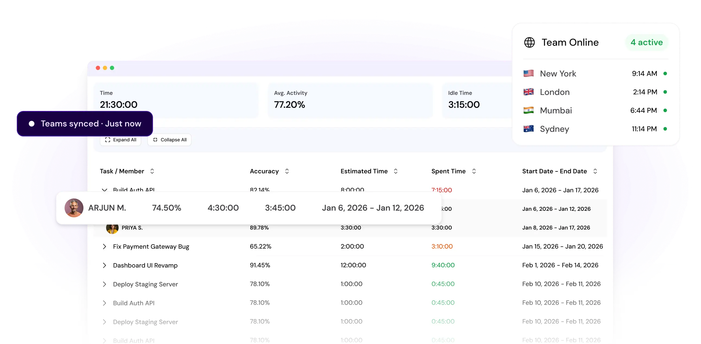Click the Avg. Activity 77.20% card
Viewport: 701px width, 344px height.
350,100
